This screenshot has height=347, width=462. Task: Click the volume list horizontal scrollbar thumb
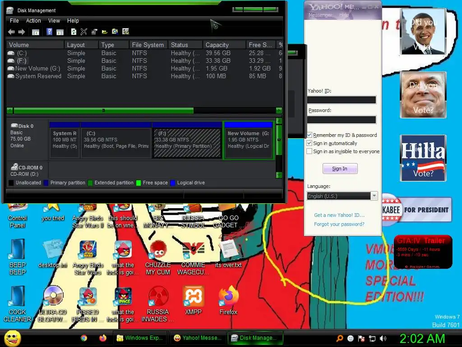point(103,111)
